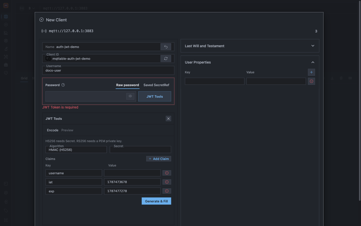Click the broadcast icon beside mqtt://127.0.0.1:3883

(44, 31)
